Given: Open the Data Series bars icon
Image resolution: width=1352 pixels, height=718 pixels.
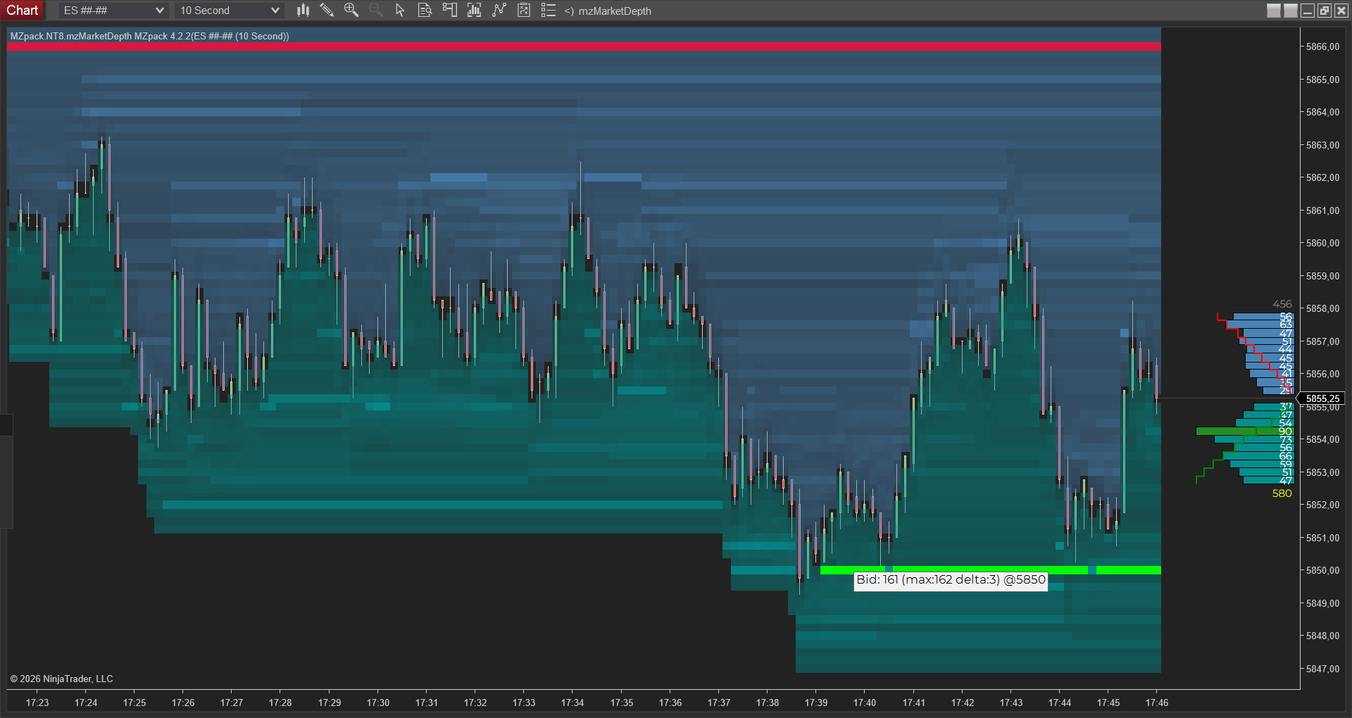Looking at the screenshot, I should click(x=474, y=10).
